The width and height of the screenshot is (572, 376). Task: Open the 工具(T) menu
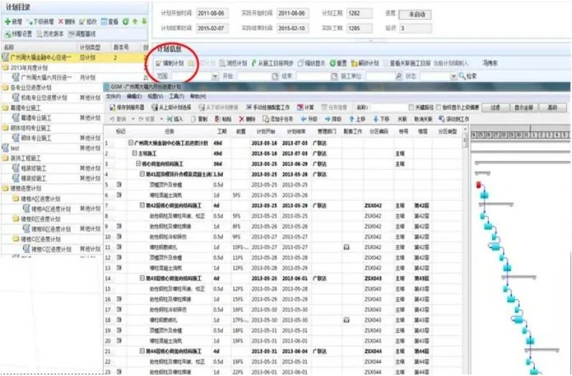(176, 95)
